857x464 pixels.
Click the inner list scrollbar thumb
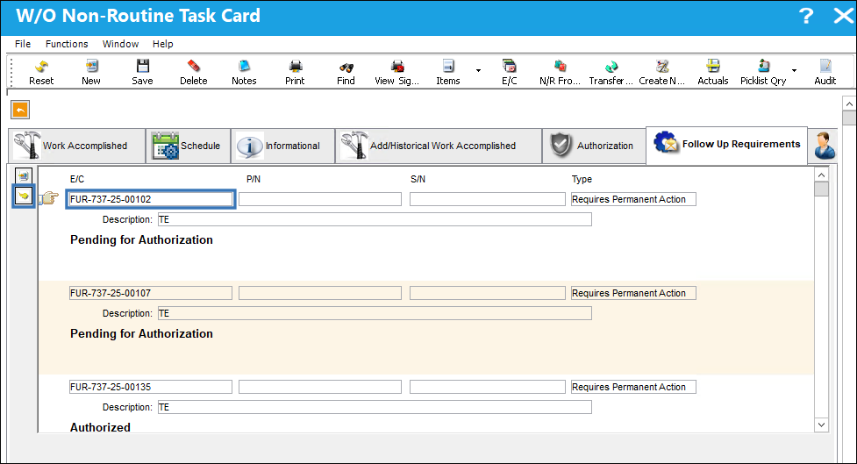821,189
